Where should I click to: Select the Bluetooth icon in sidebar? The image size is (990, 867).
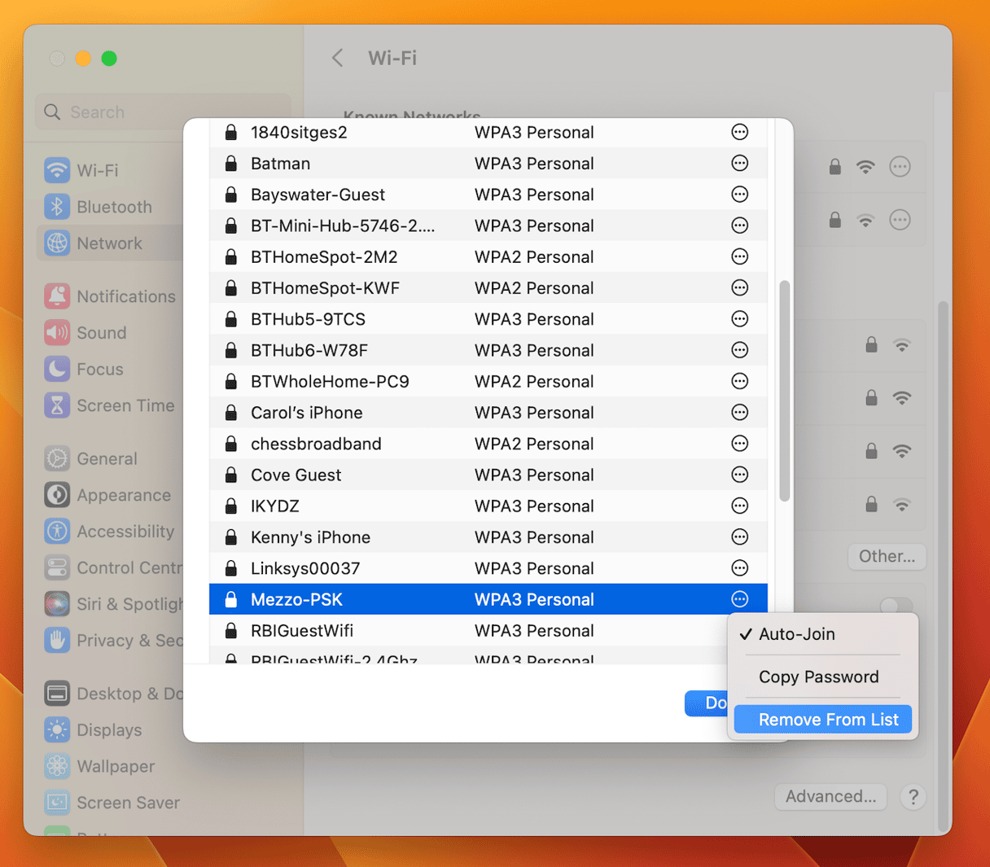[57, 207]
